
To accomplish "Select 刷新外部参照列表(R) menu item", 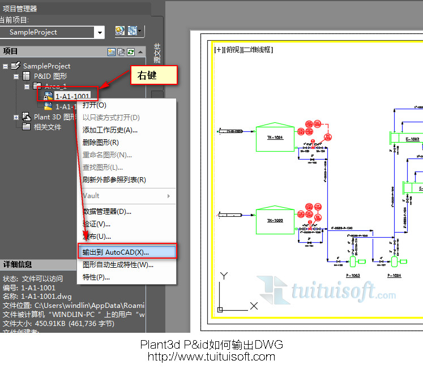I will click(x=114, y=179).
